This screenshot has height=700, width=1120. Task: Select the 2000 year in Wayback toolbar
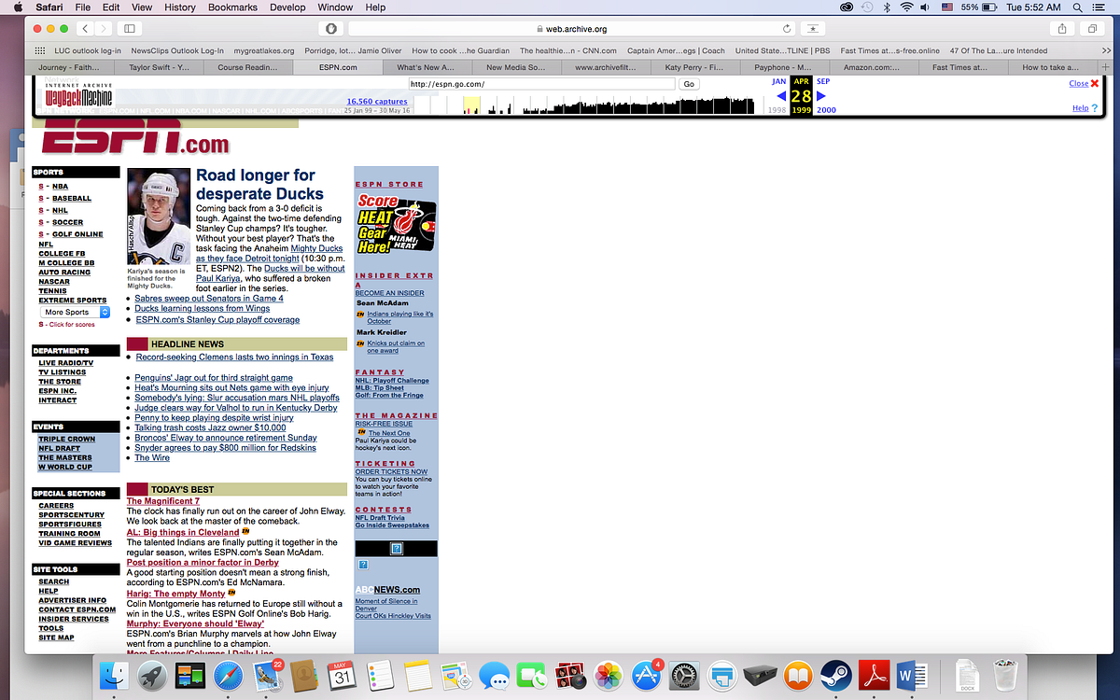[826, 110]
